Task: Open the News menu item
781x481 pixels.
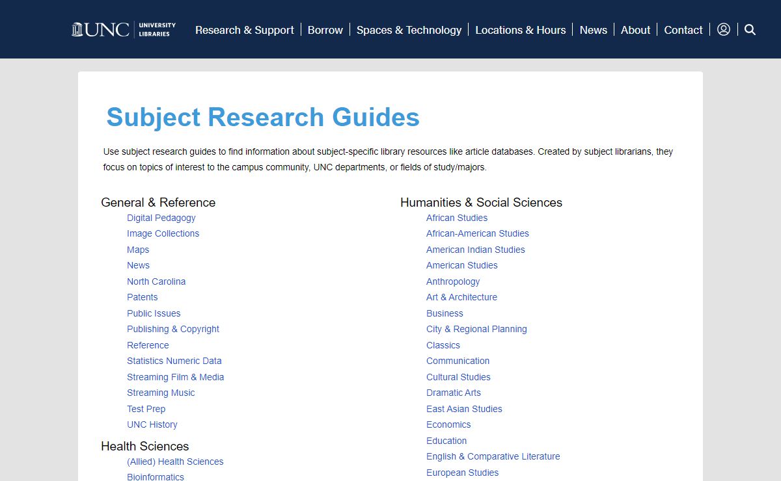Action: point(594,30)
